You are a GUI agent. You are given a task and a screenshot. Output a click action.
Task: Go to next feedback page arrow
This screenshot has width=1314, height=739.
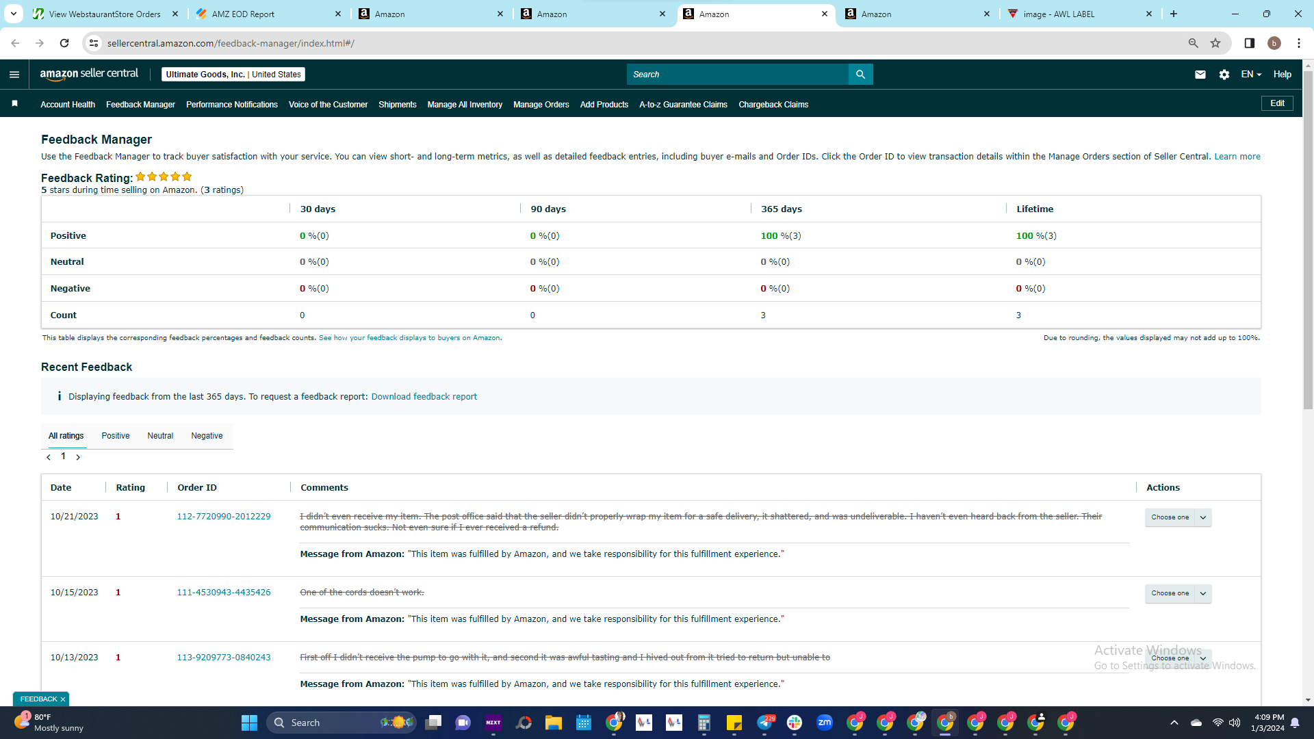78,457
